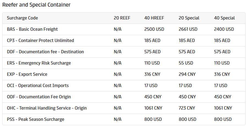
Task: Select the Surcharge Code column header
Action: coord(23,18)
